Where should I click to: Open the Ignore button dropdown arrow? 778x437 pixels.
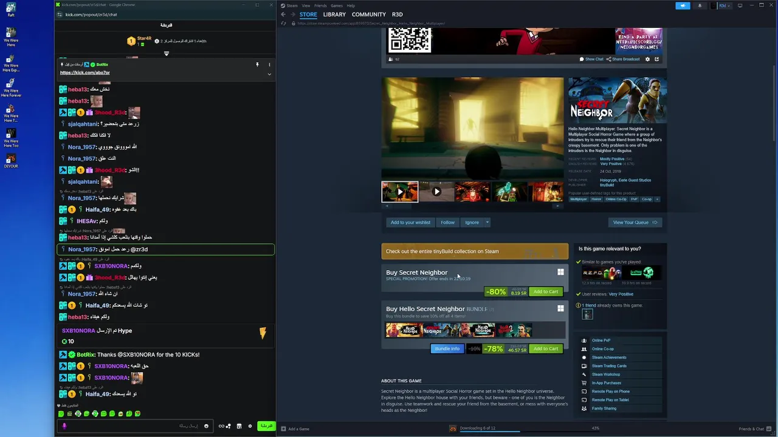[487, 223]
